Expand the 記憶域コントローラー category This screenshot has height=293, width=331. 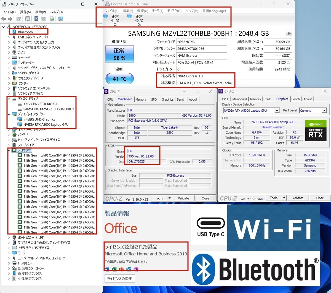pyautogui.click(x=9, y=268)
